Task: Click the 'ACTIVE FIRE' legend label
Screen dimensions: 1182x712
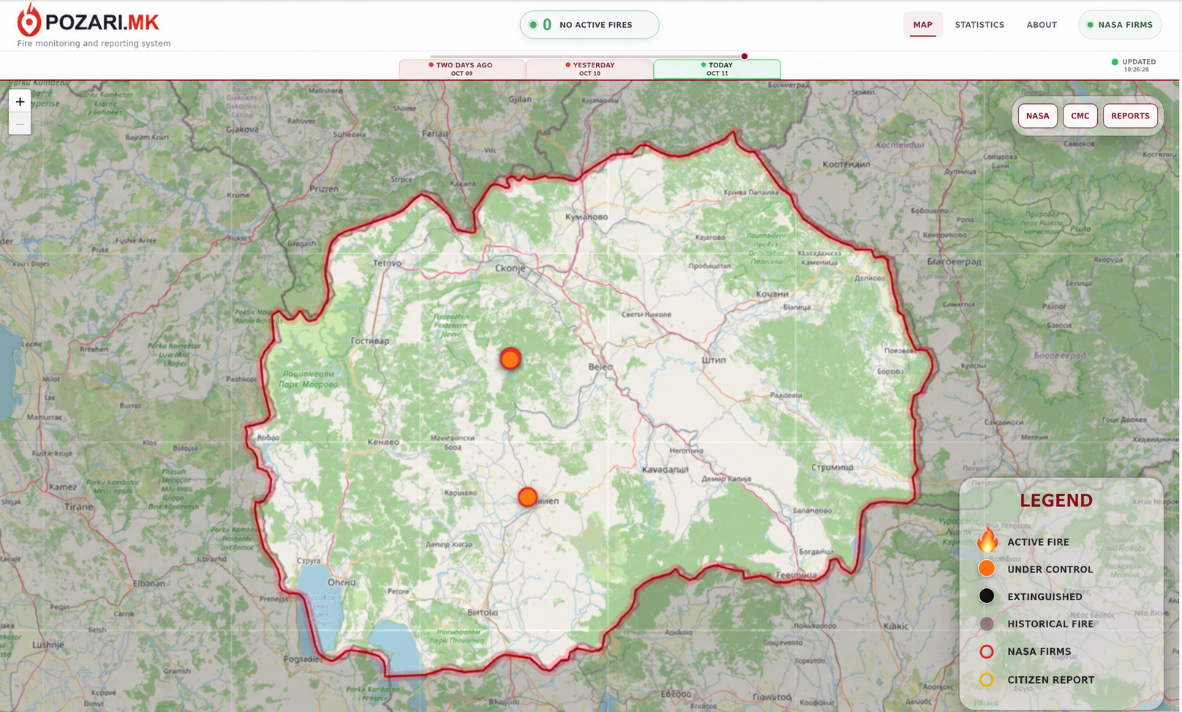Action: (1038, 542)
